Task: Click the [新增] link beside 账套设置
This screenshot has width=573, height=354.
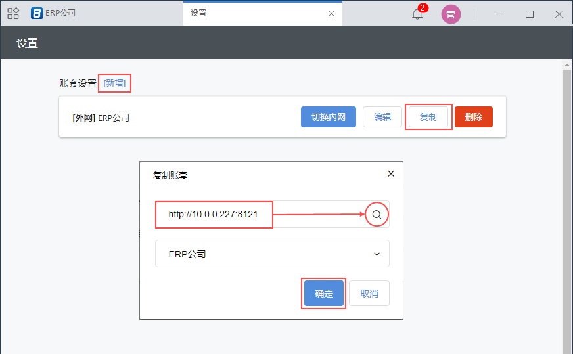Action: [x=114, y=83]
